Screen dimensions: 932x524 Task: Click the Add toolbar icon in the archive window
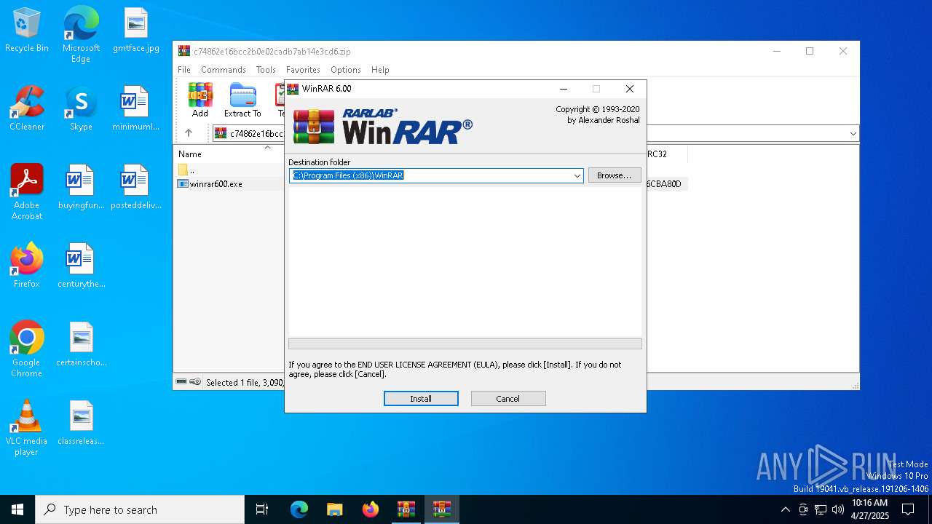[200, 100]
